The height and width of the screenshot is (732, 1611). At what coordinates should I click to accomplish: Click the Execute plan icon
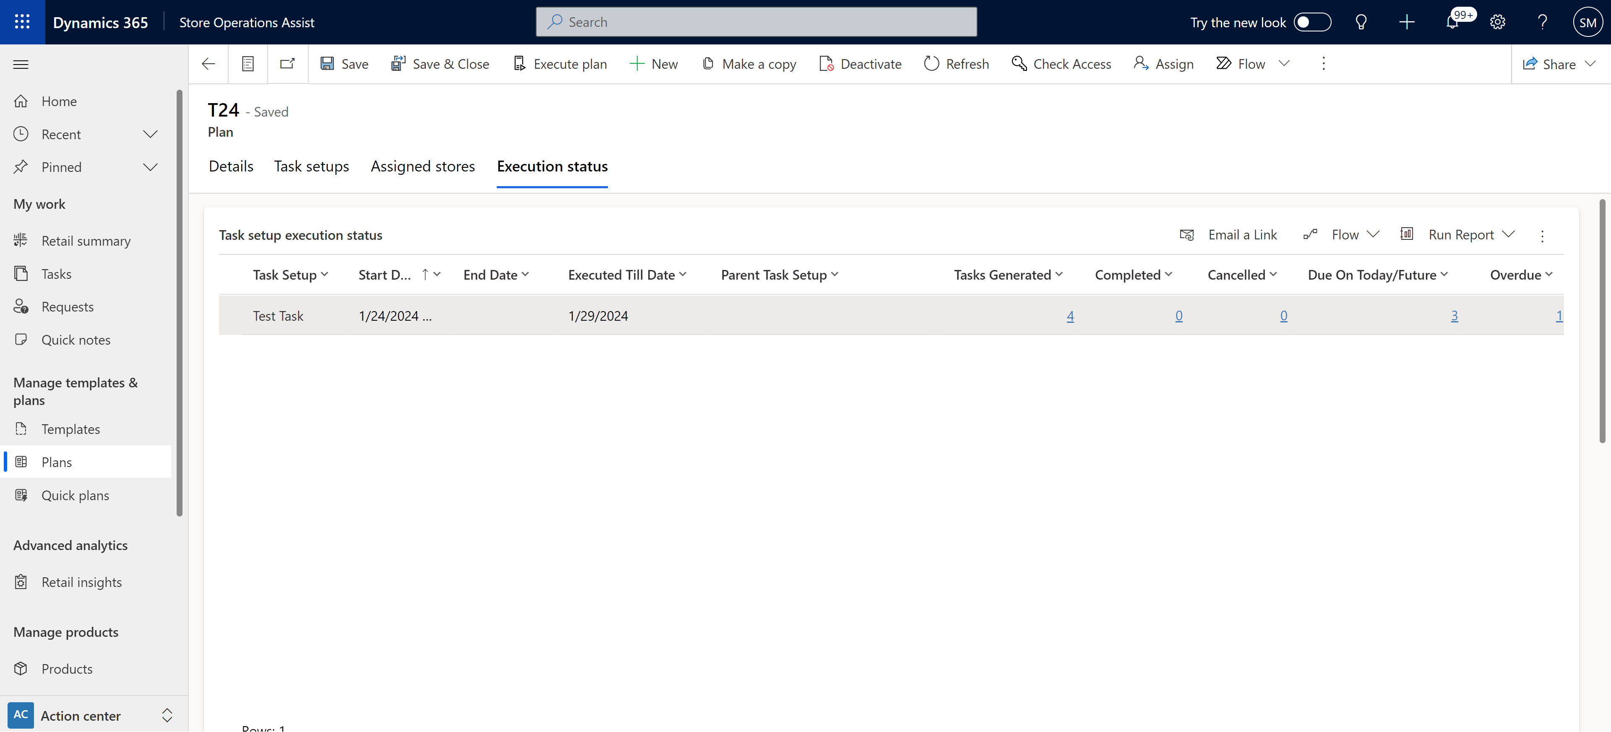pyautogui.click(x=519, y=64)
